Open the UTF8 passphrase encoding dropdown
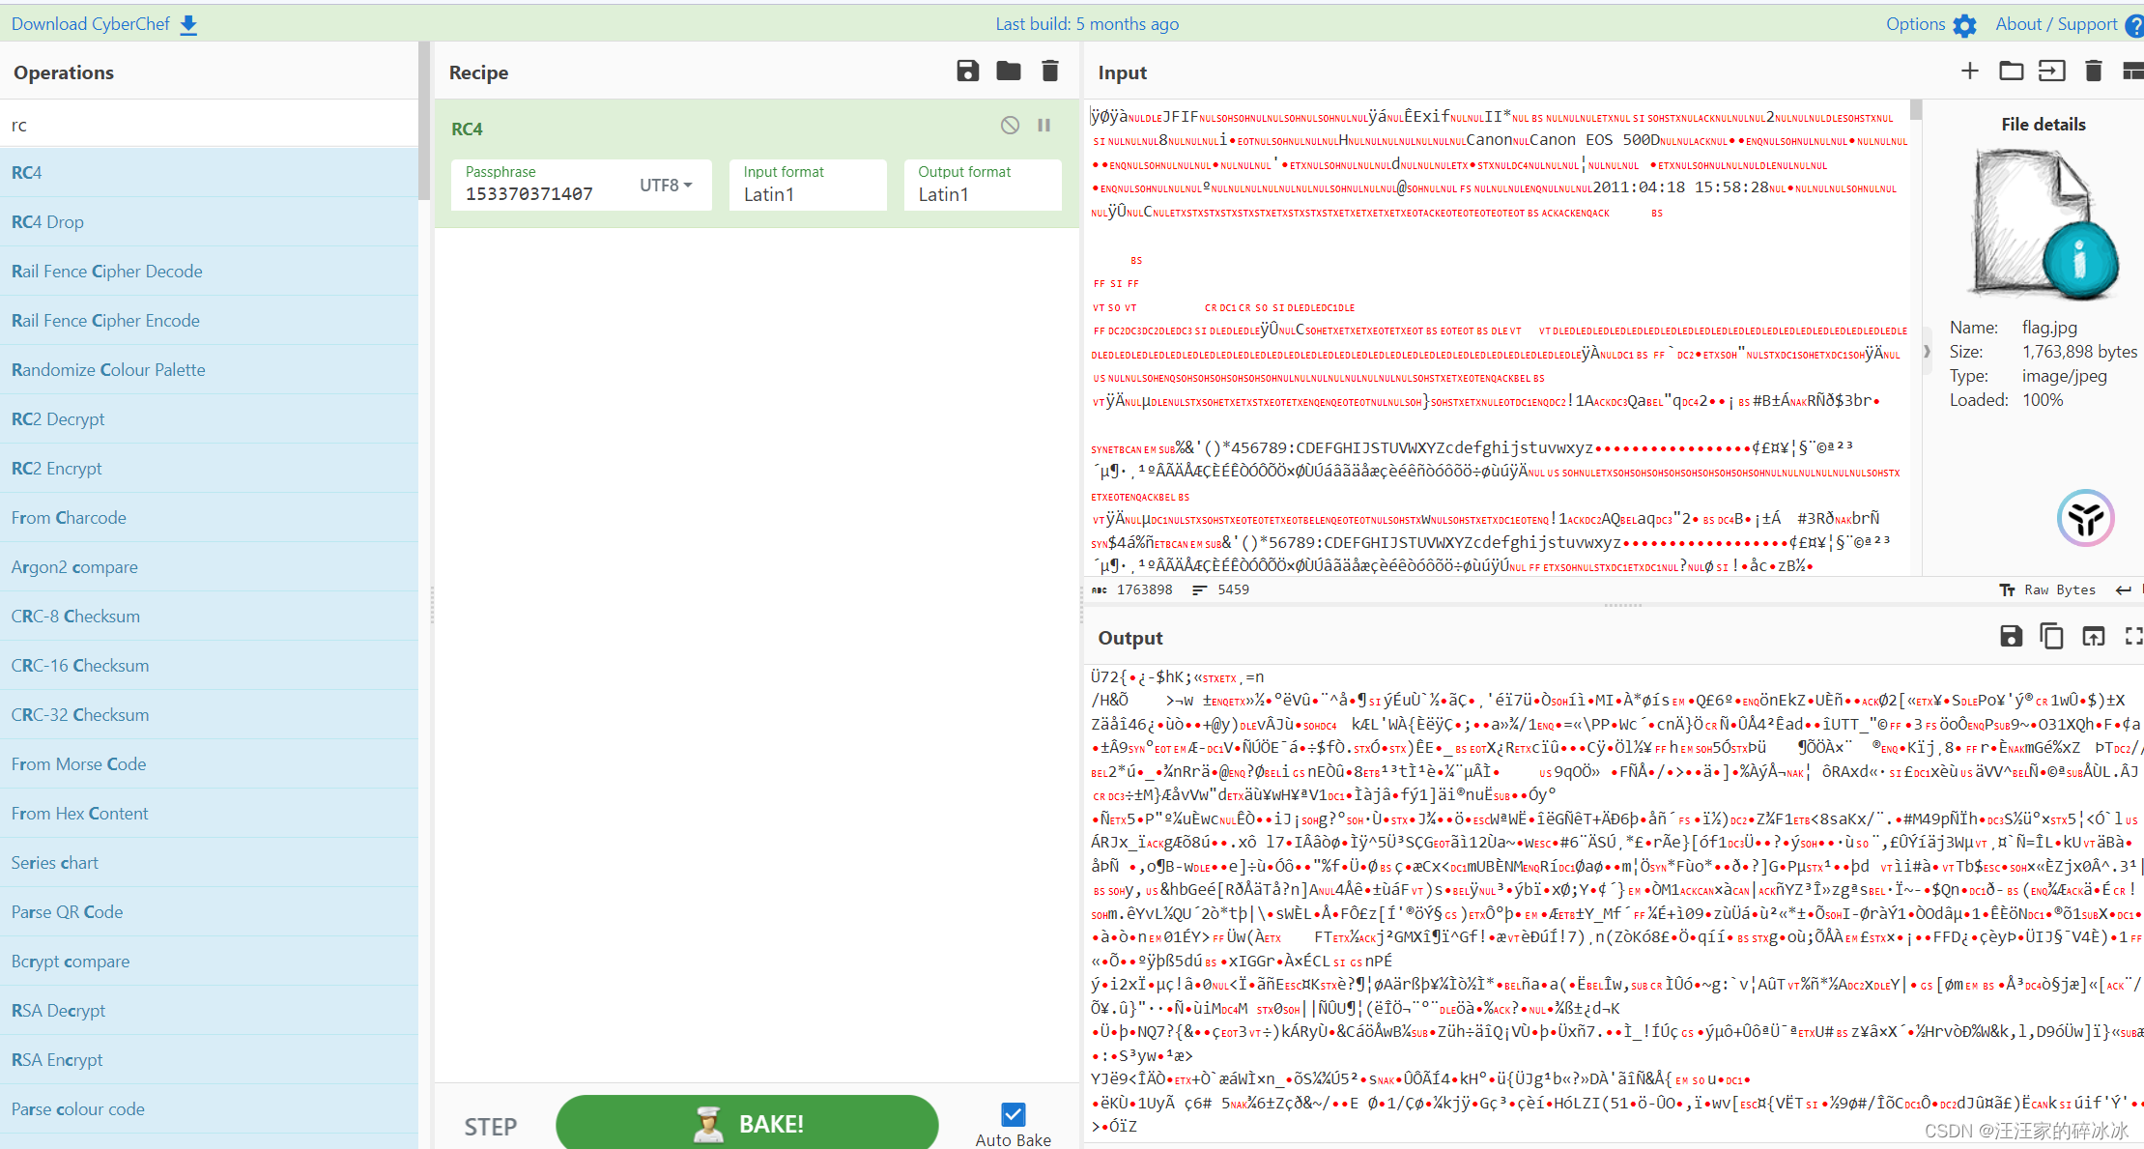Screen dimensions: 2144x1149 click(x=666, y=185)
